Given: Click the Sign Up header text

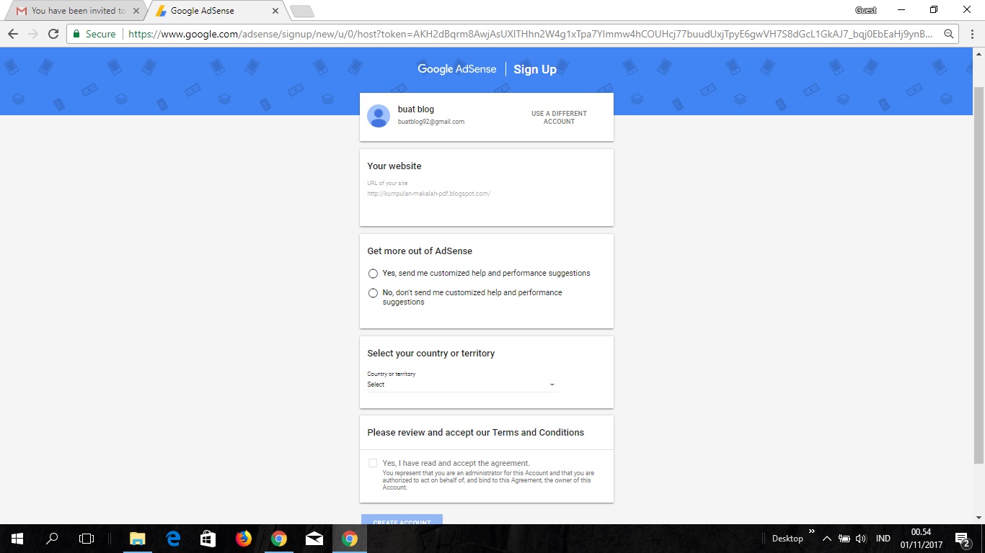Looking at the screenshot, I should tap(535, 69).
